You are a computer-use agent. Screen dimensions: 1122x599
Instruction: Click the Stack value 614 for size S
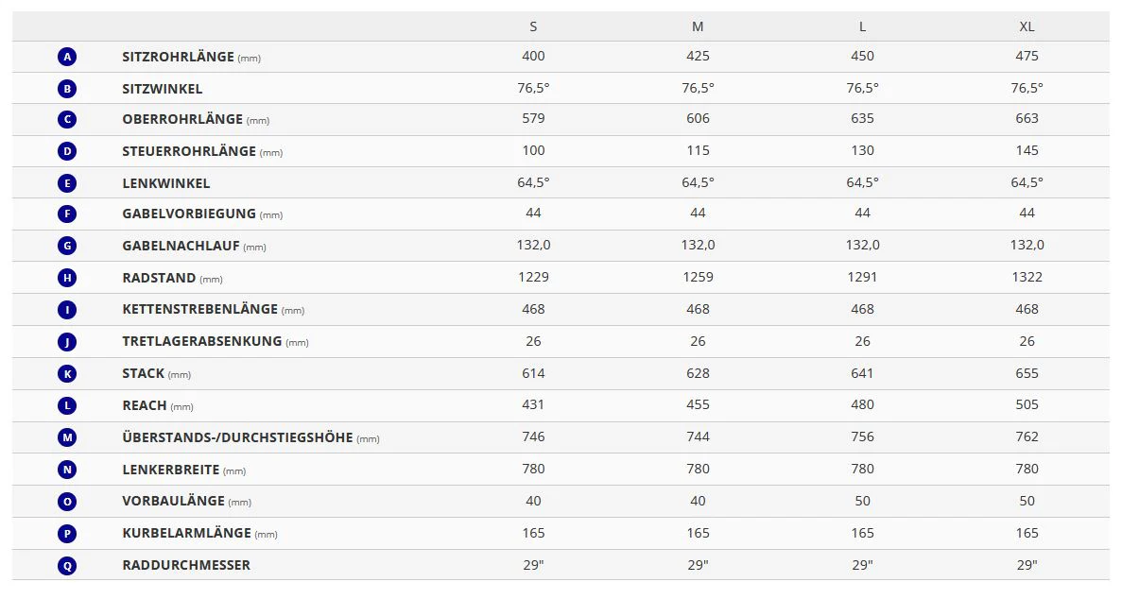[x=533, y=373]
